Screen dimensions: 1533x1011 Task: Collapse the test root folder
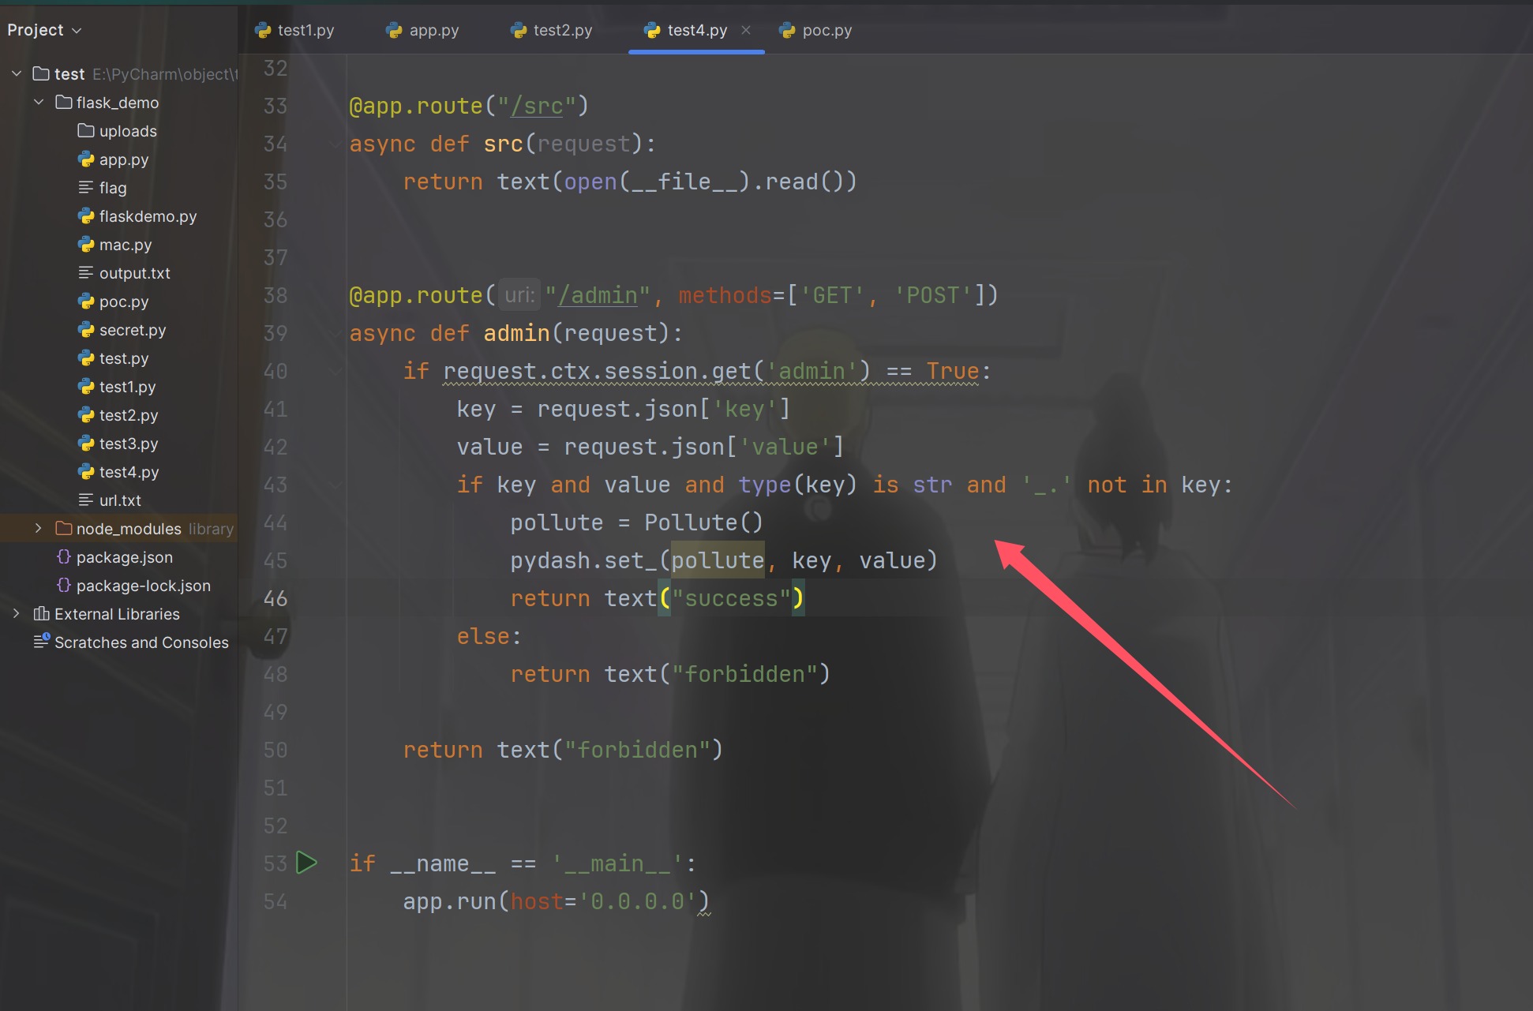[17, 73]
